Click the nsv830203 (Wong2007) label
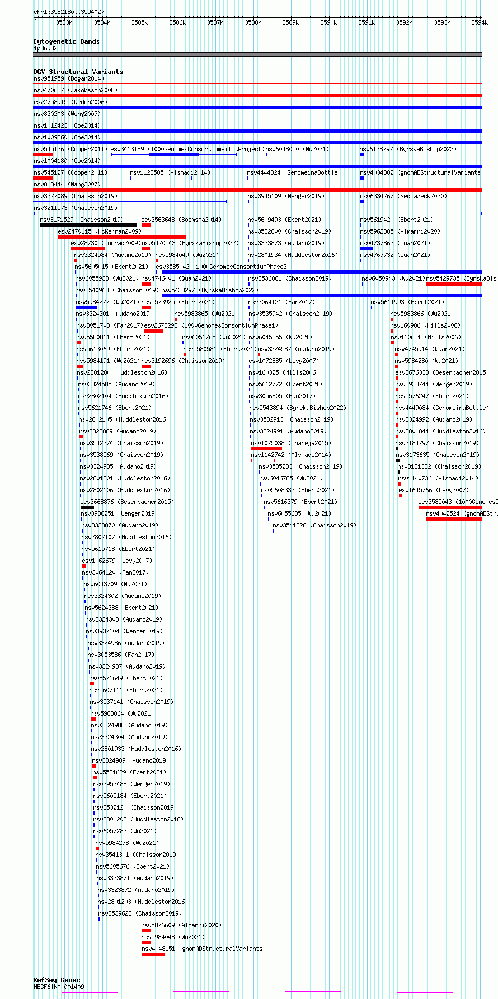Image resolution: width=498 pixels, height=999 pixels. click(67, 114)
